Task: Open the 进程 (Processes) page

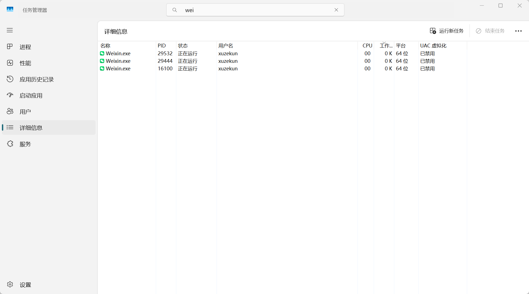Action: (x=25, y=47)
